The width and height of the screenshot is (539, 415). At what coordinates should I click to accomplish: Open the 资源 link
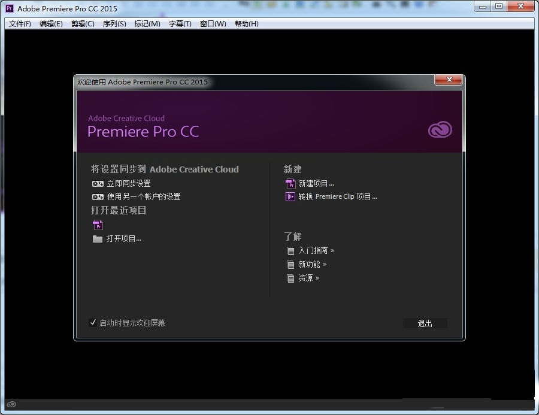[308, 278]
